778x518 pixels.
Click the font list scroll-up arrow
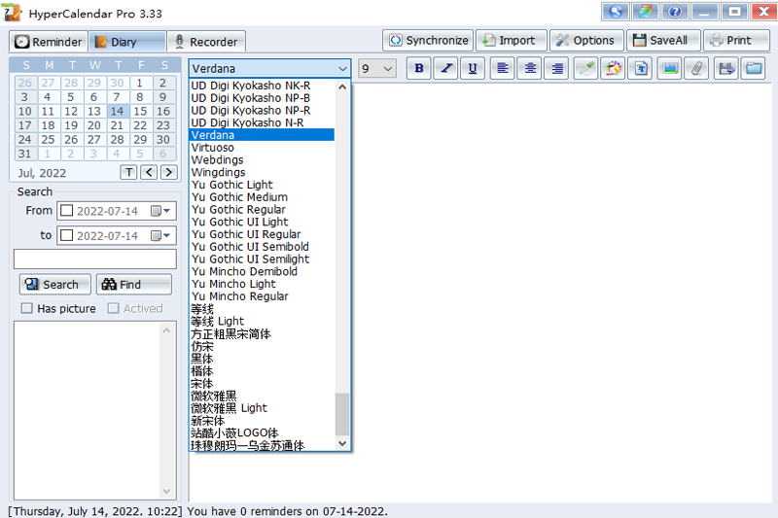(342, 87)
